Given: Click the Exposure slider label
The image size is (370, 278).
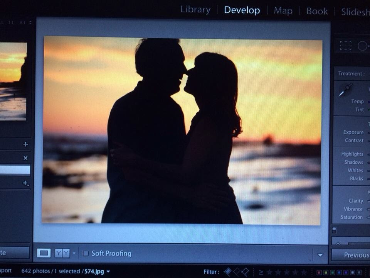Looking at the screenshot, I should tap(353, 132).
